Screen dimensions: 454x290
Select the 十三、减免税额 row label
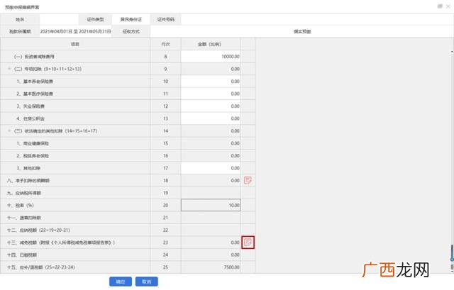click(x=61, y=242)
